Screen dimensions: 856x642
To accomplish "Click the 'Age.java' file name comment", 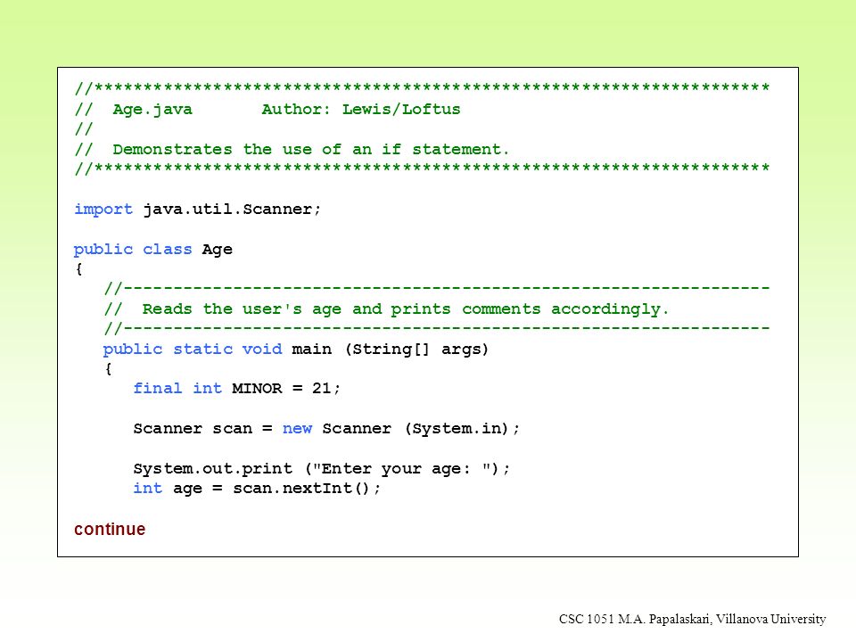I will (x=152, y=110).
